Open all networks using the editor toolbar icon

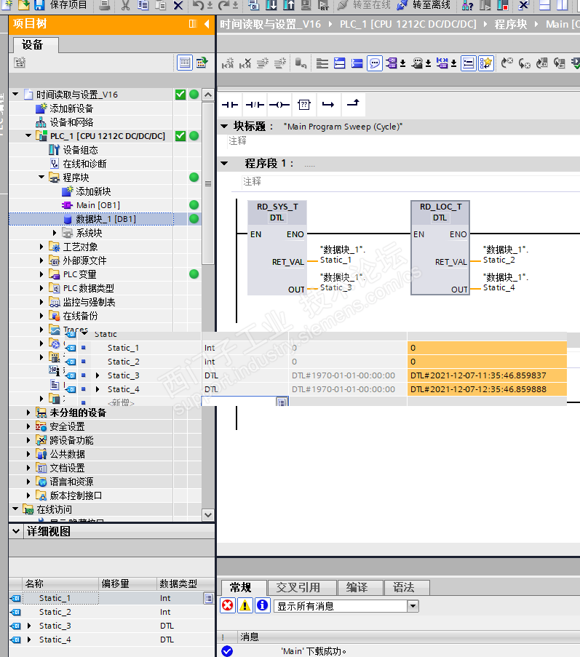tap(339, 63)
